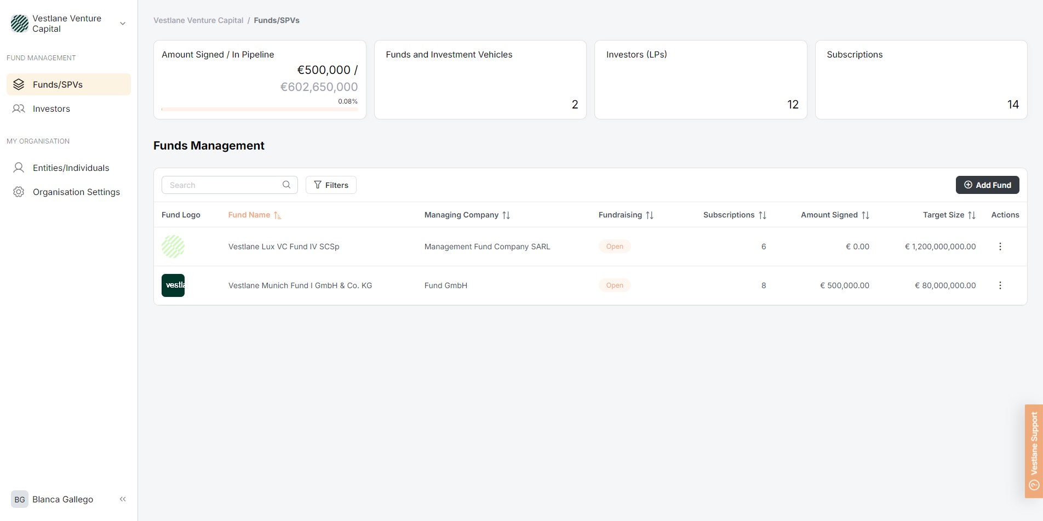Sort by Managing Company column
This screenshot has width=1043, height=521.
(467, 215)
